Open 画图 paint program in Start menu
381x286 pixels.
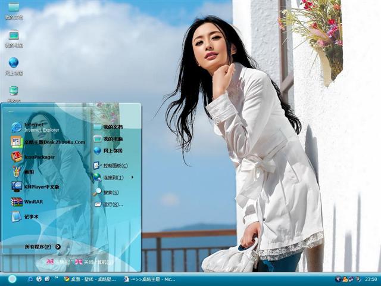pos(23,172)
